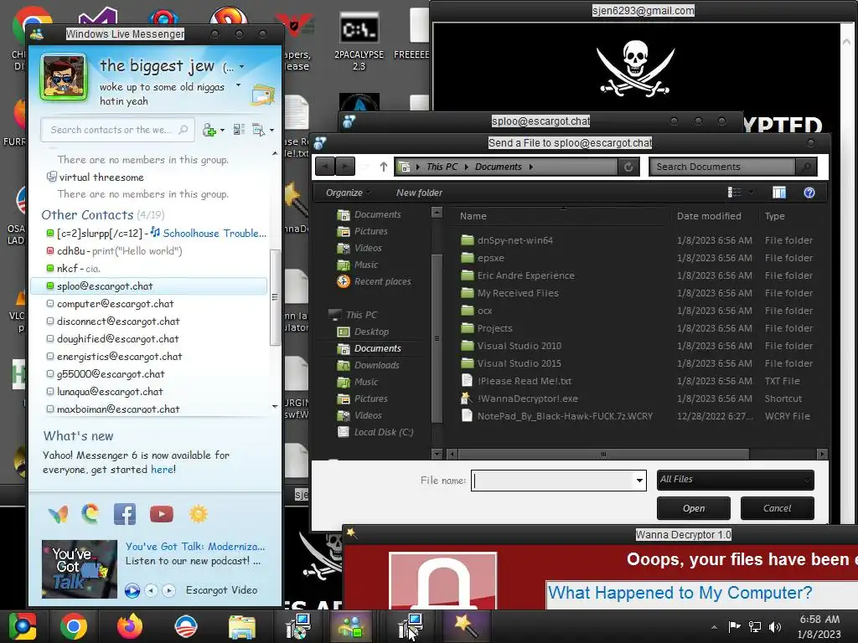Click the Facebook icon in Messenger

click(125, 514)
